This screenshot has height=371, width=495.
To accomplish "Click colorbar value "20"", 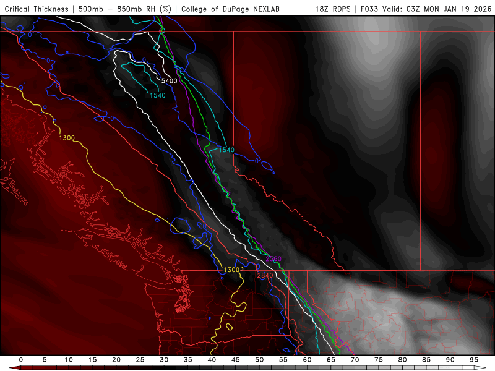I will [116, 360].
